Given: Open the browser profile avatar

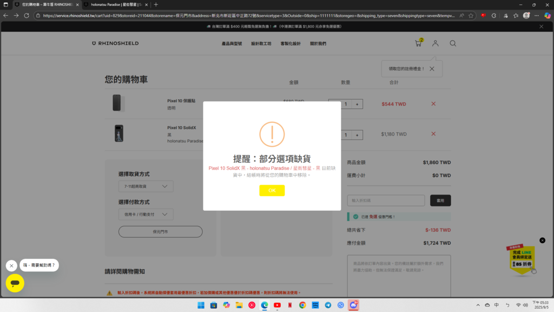Looking at the screenshot, I should (x=526, y=16).
